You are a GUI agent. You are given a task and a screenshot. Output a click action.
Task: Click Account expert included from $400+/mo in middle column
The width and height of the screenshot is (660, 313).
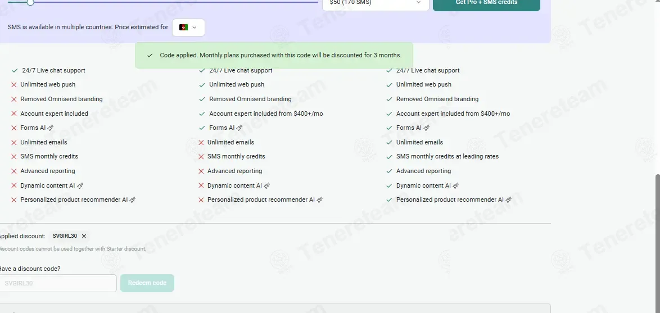266,114
